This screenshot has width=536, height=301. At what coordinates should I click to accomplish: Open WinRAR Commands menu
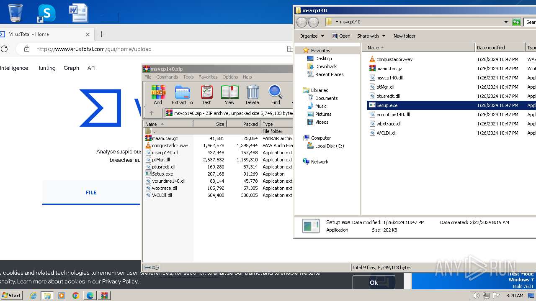pyautogui.click(x=167, y=77)
